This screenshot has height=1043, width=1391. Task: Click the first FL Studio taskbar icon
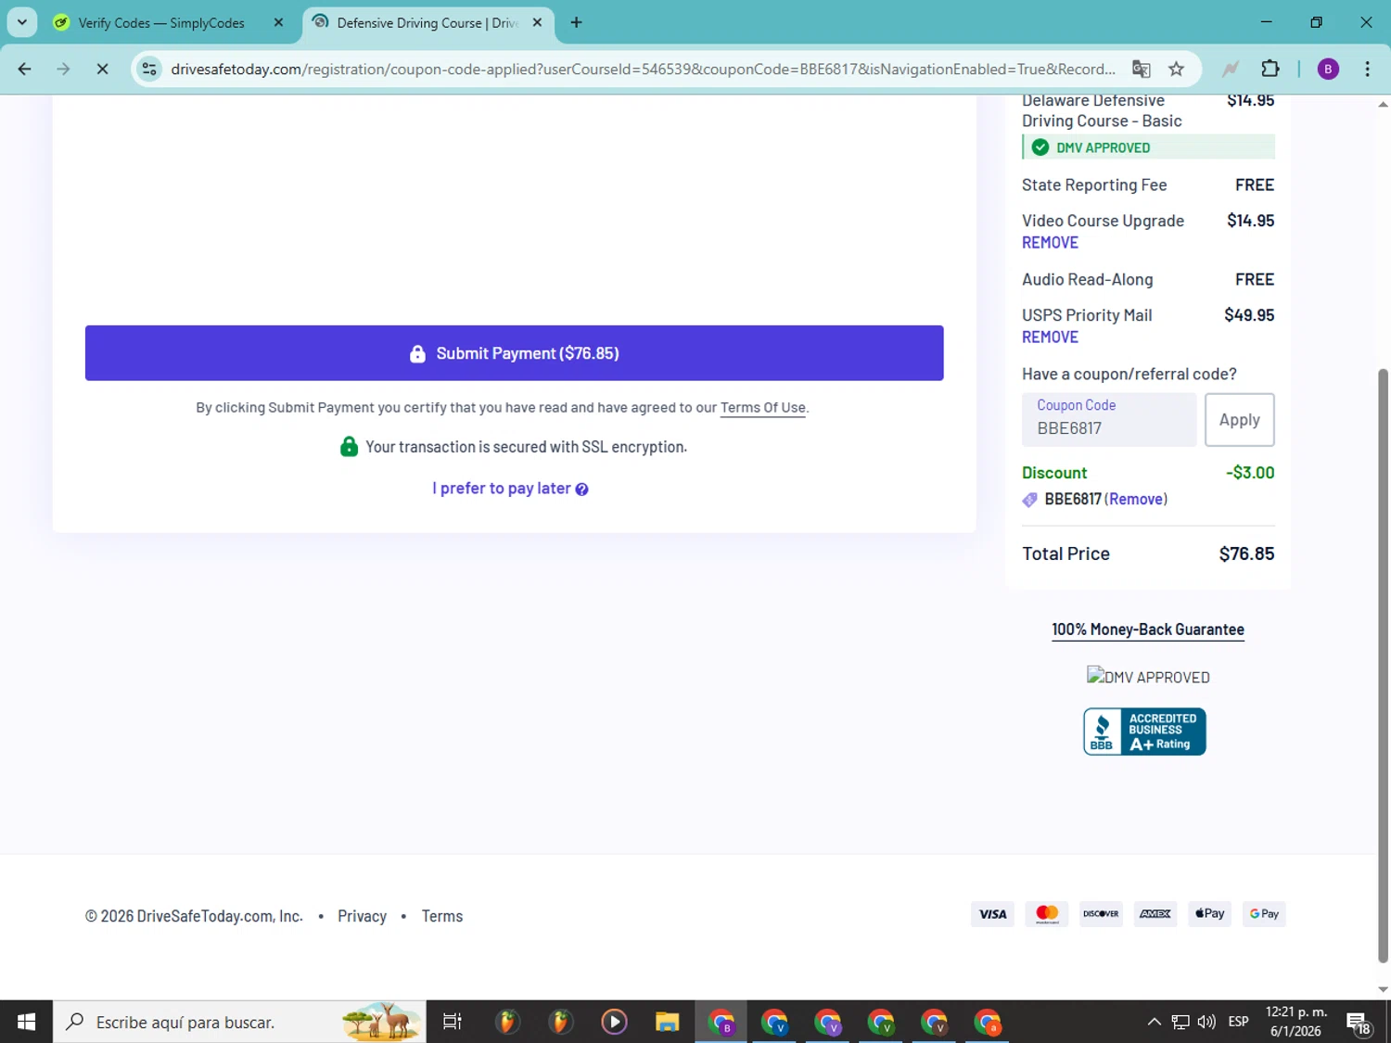pos(506,1022)
